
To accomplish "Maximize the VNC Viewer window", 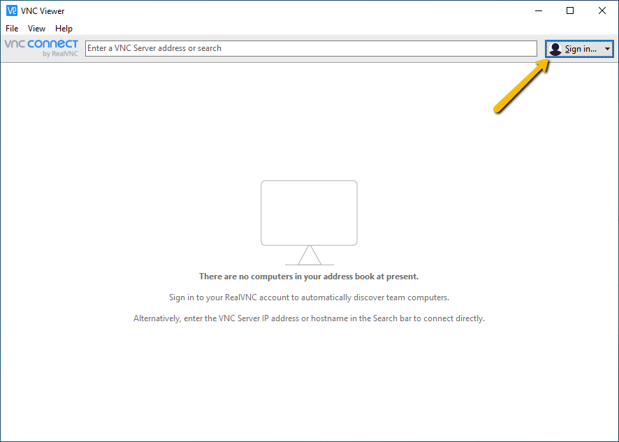I will 570,10.
